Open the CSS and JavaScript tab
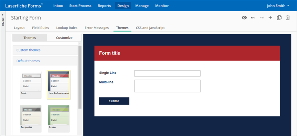This screenshot has height=136, width=297. tap(150, 28)
